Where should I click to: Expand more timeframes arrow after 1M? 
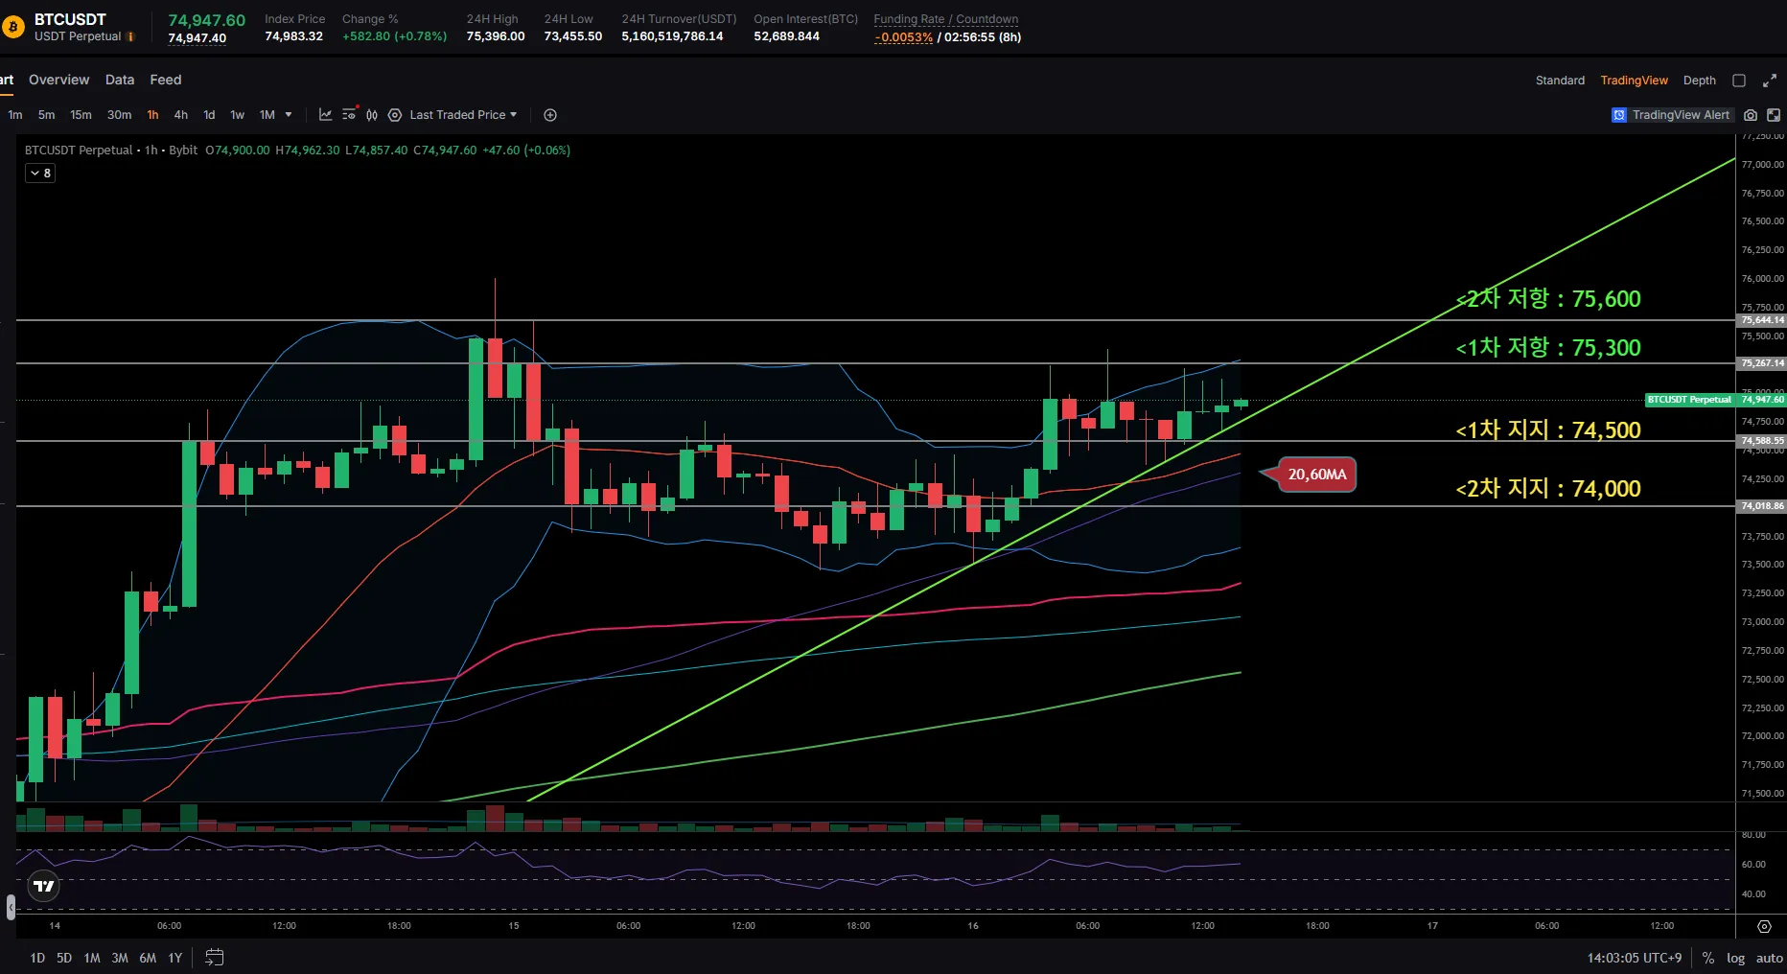click(289, 115)
